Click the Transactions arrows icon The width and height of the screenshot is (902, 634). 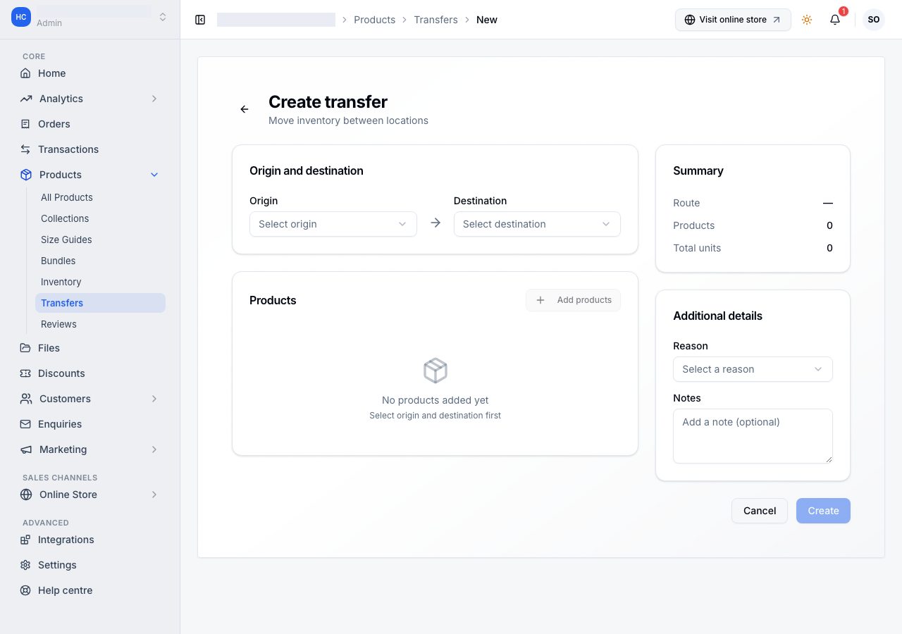[26, 149]
